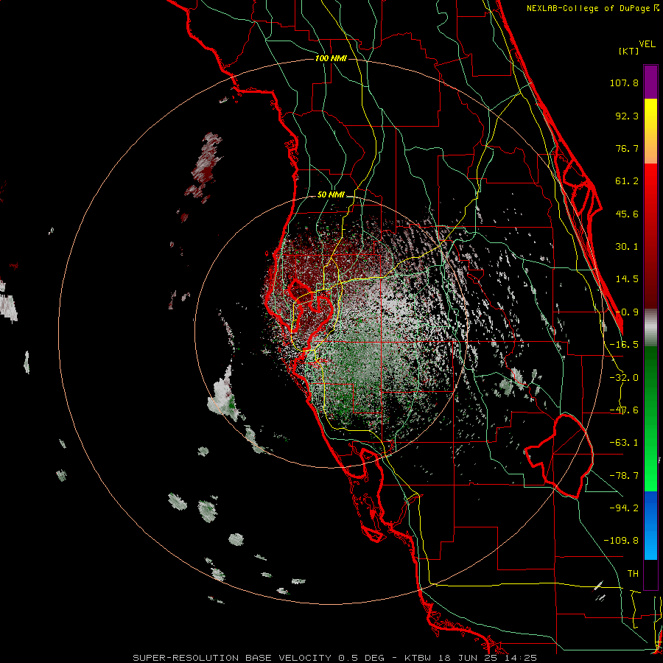The image size is (663, 663).
Task: Click the TH label on the legend
Action: tap(633, 574)
